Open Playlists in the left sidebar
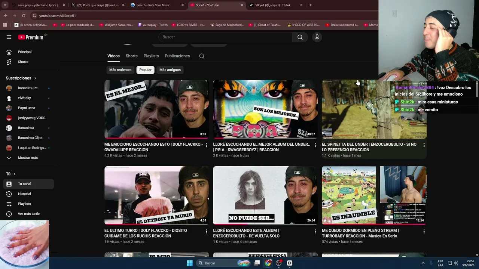Image resolution: width=479 pixels, height=269 pixels. click(28, 204)
